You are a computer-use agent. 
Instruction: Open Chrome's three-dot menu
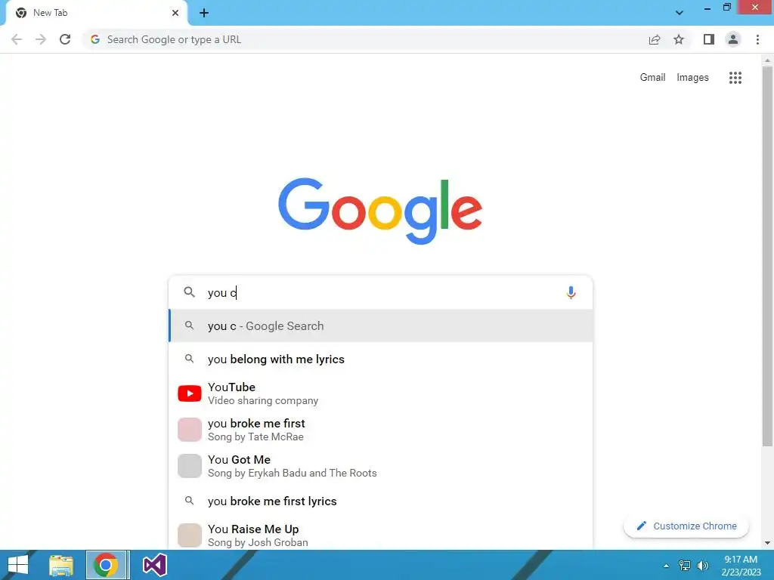(757, 39)
